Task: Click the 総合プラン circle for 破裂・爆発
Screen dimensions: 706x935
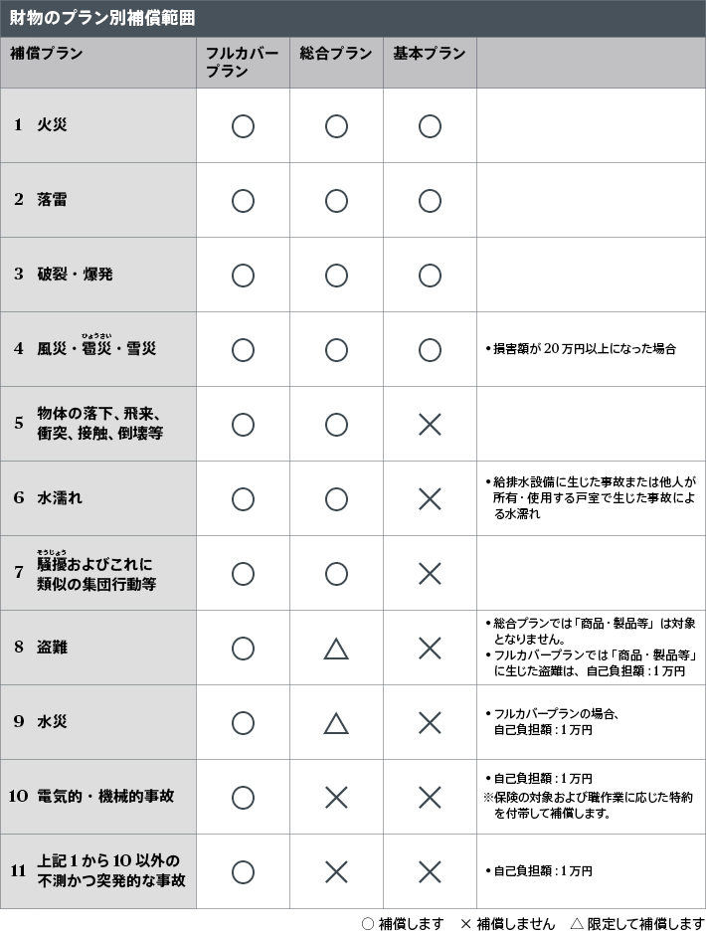Action: [336, 276]
